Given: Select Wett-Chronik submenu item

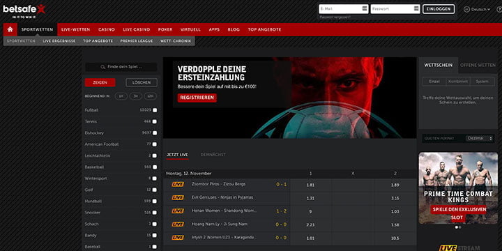Looking at the screenshot, I should point(176,41).
